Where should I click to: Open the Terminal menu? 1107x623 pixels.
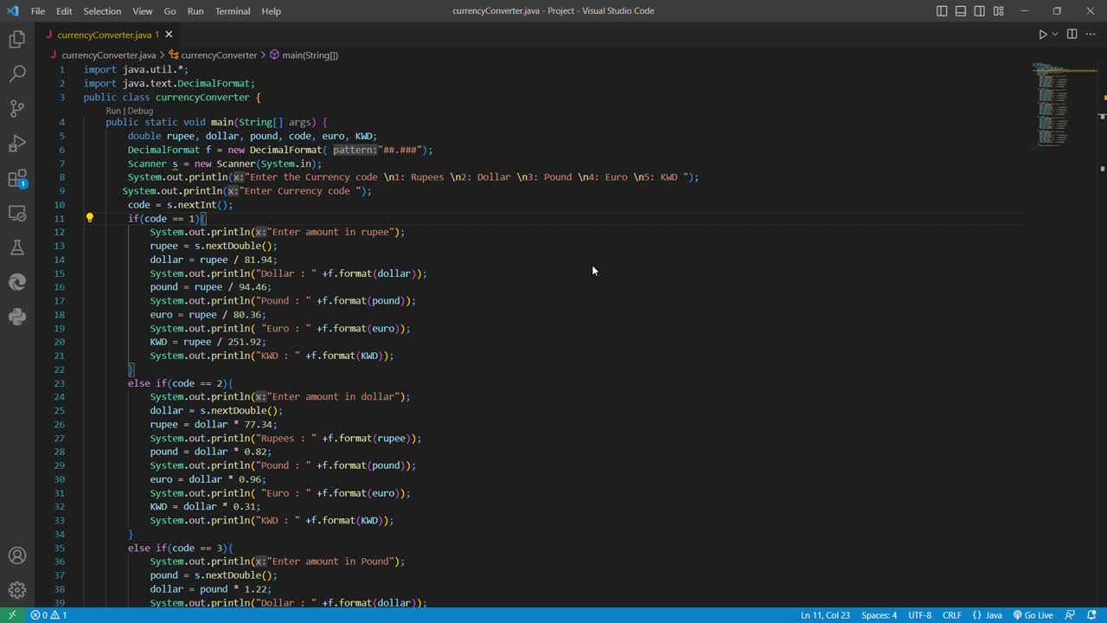[233, 11]
